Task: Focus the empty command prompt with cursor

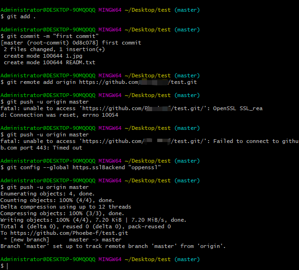Action: click(4, 266)
